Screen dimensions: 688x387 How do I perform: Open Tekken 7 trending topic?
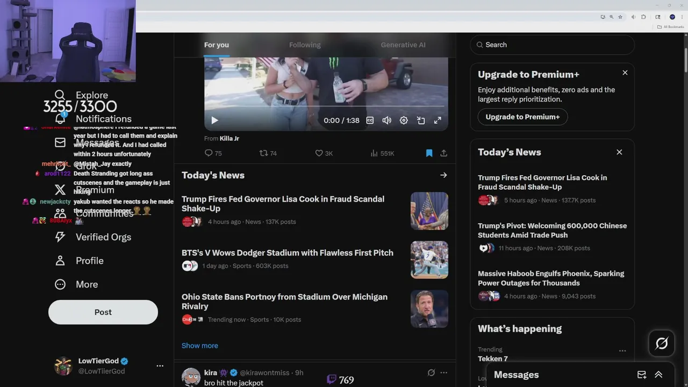point(493,359)
